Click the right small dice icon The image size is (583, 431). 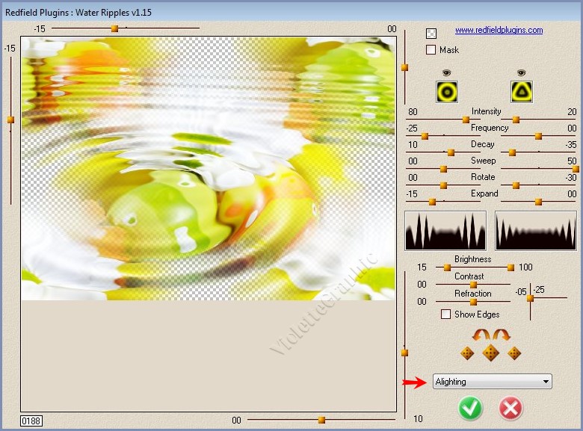click(514, 353)
